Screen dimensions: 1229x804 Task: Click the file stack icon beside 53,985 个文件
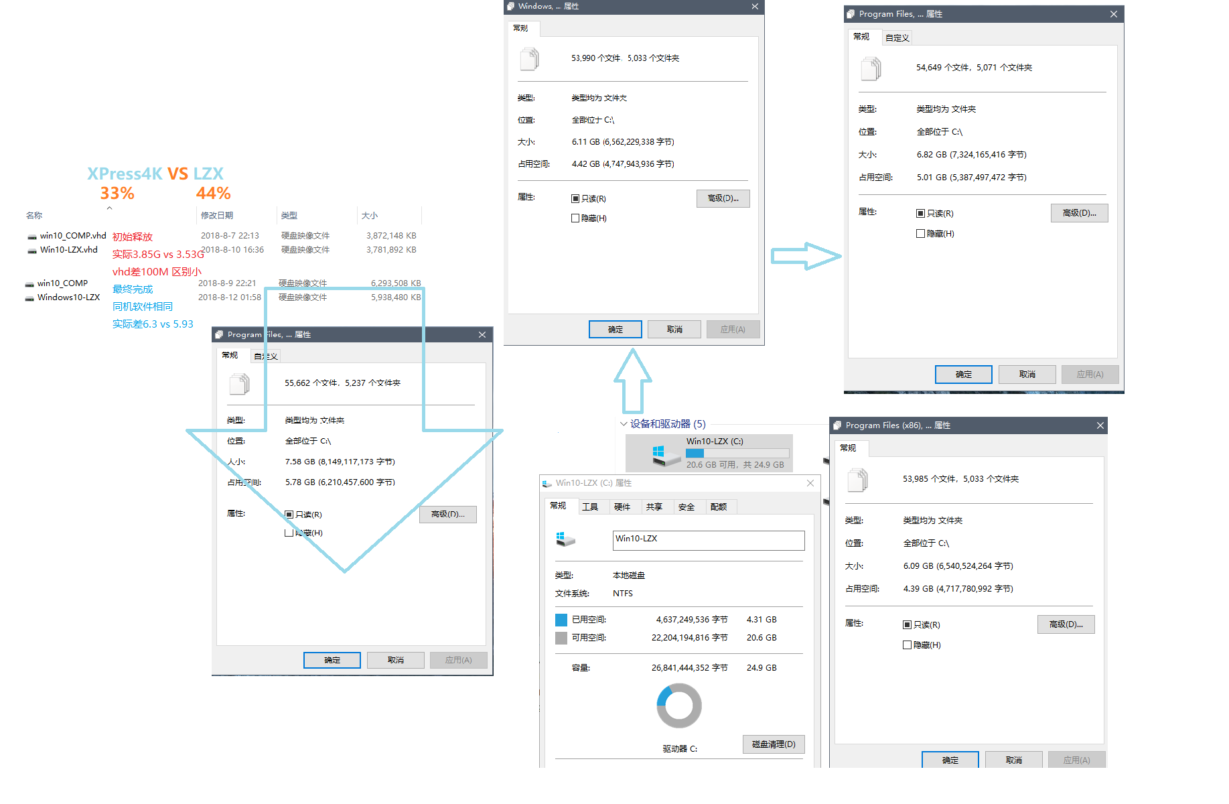[x=858, y=480]
